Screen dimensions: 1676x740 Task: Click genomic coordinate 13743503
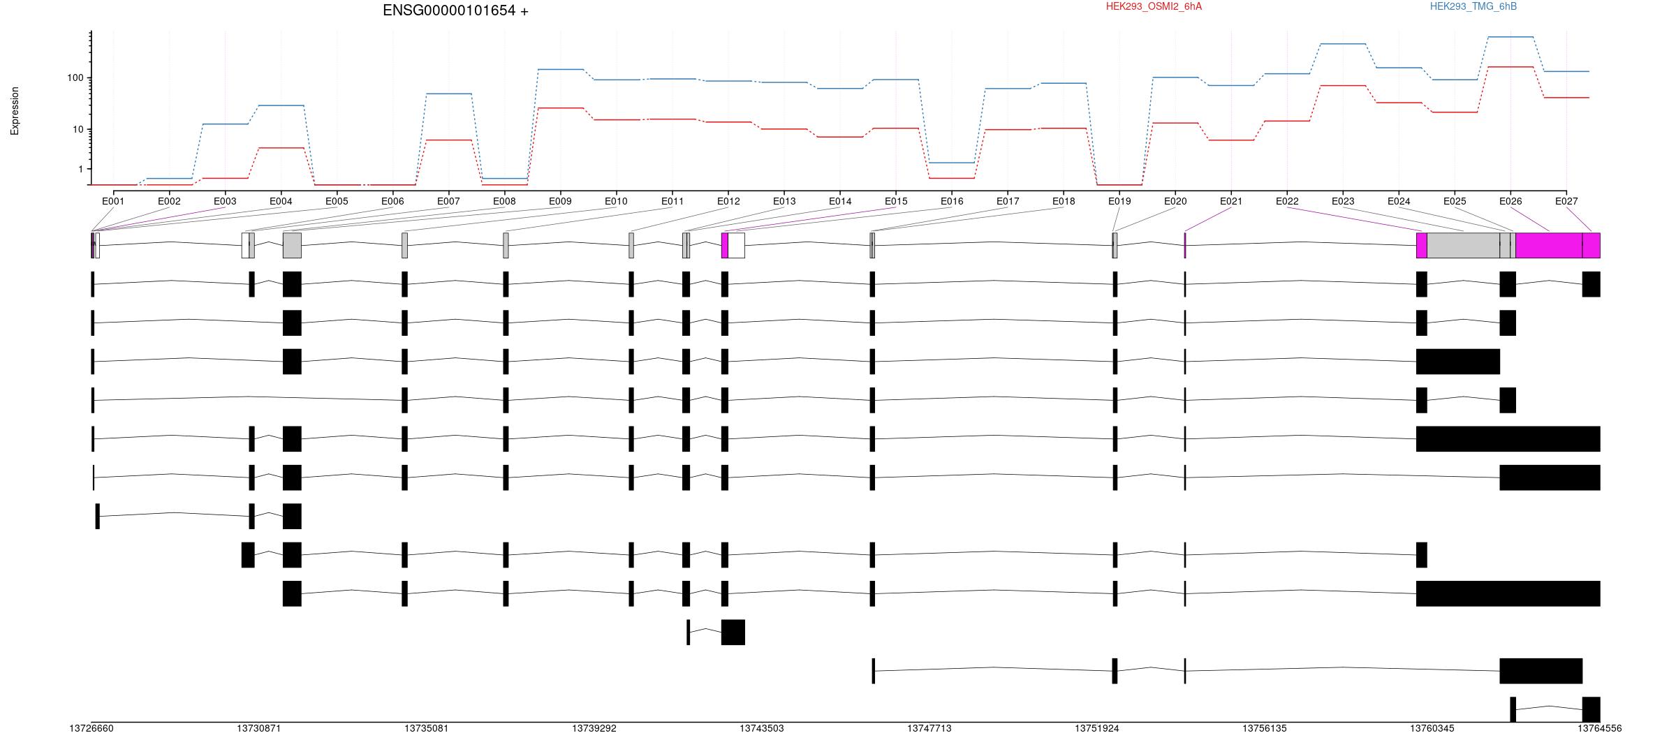click(x=762, y=728)
